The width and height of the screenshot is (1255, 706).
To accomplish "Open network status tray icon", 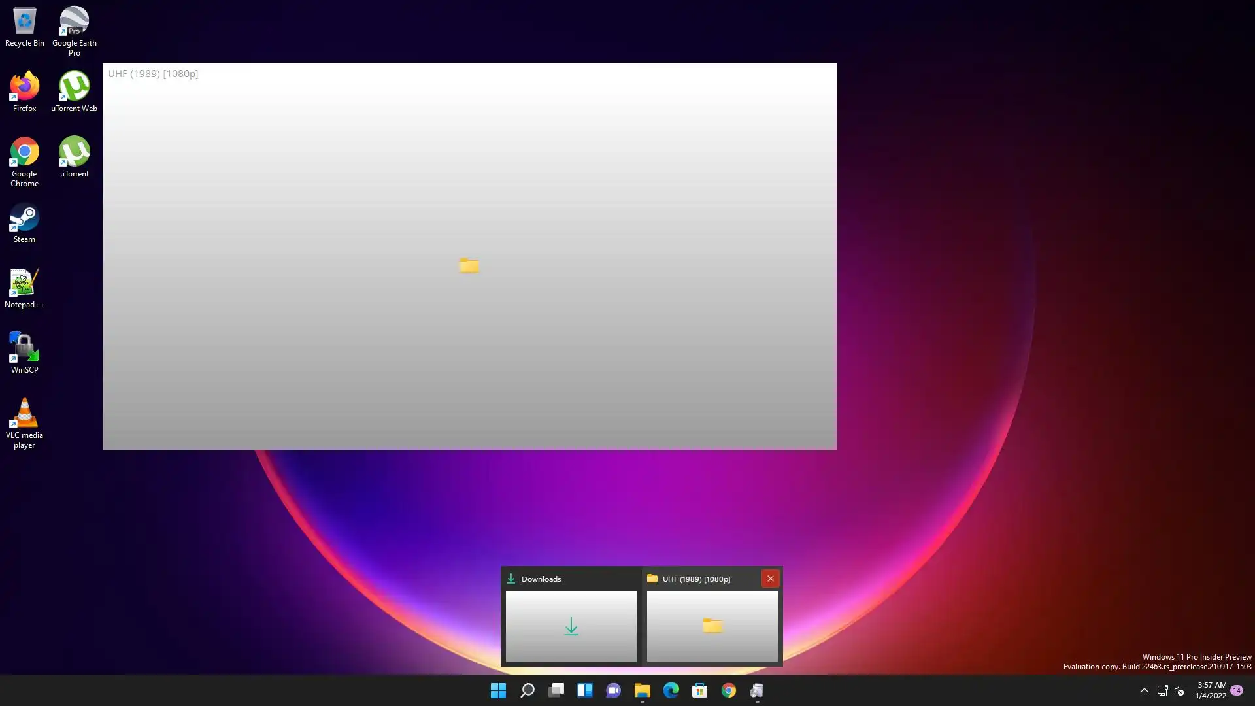I will coord(1162,690).
